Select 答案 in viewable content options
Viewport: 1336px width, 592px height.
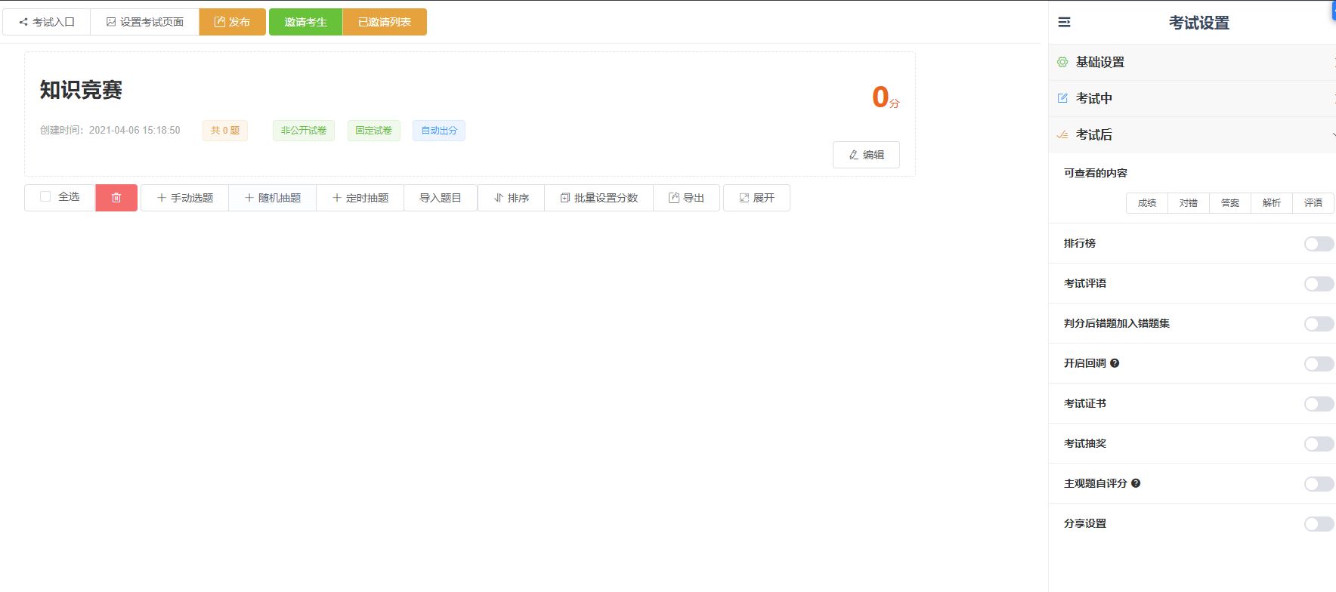coord(1230,203)
